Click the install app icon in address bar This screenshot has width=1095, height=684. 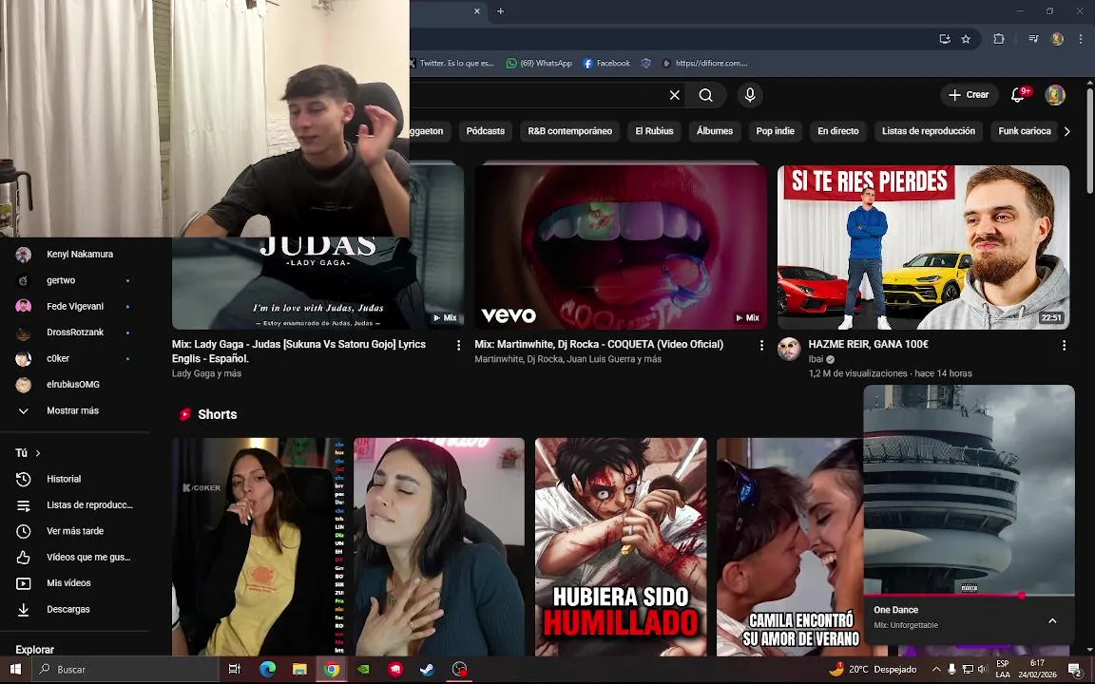[x=945, y=39]
